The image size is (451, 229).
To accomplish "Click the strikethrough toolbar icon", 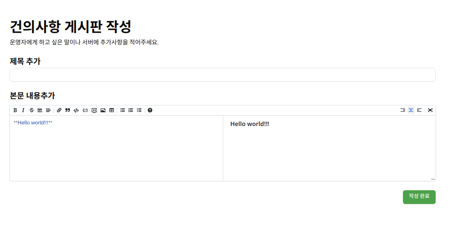I will tap(31, 110).
